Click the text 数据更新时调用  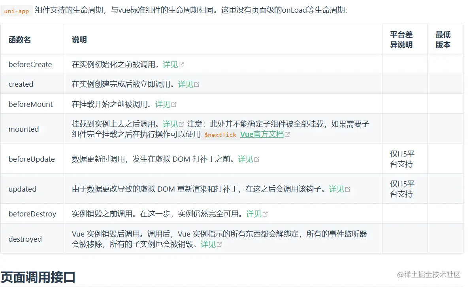pos(98,159)
